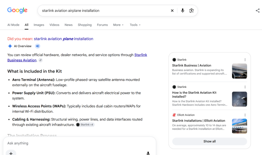262x155 pixels.
Task: Open Starlink +4 sources chip
Action: (x=85, y=125)
